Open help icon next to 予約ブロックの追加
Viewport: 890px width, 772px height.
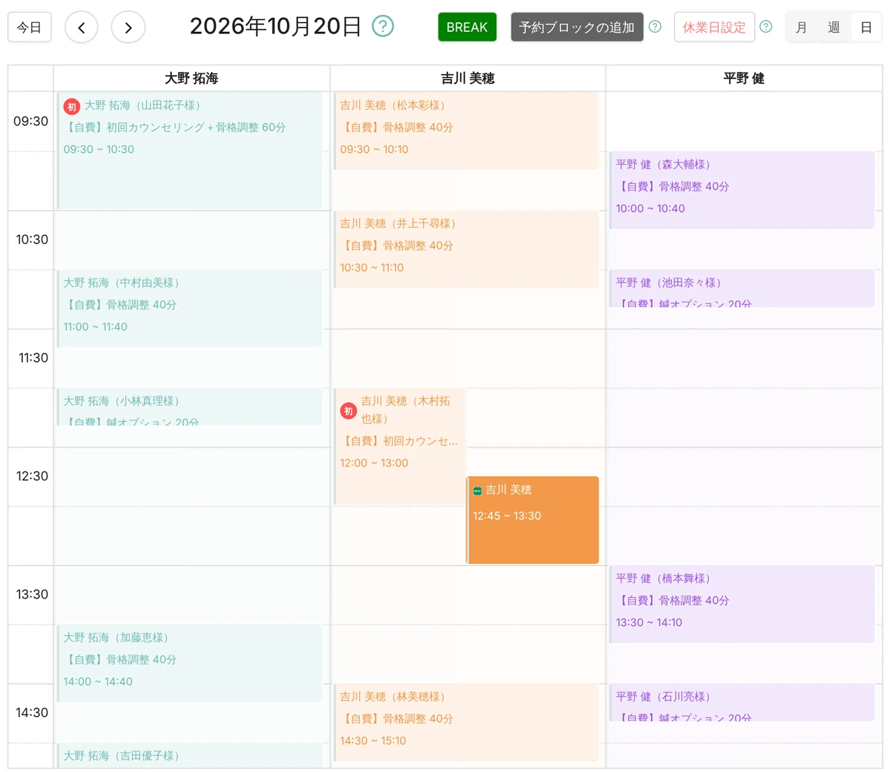coord(655,27)
